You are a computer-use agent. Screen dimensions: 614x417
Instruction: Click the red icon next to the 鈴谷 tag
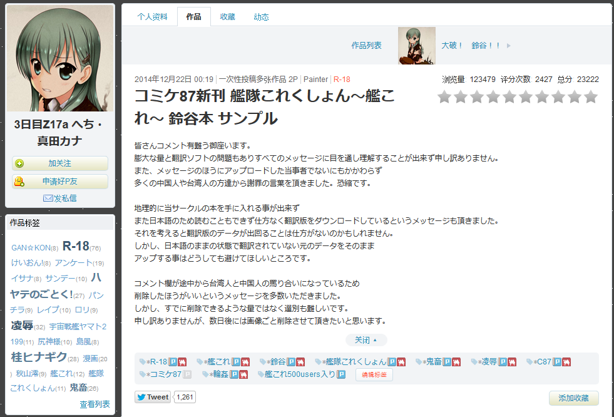pyautogui.click(x=300, y=362)
